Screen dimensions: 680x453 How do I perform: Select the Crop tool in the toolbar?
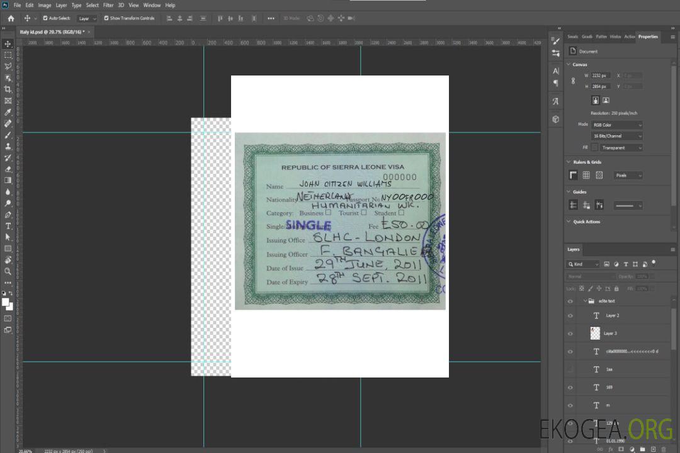tap(8, 89)
